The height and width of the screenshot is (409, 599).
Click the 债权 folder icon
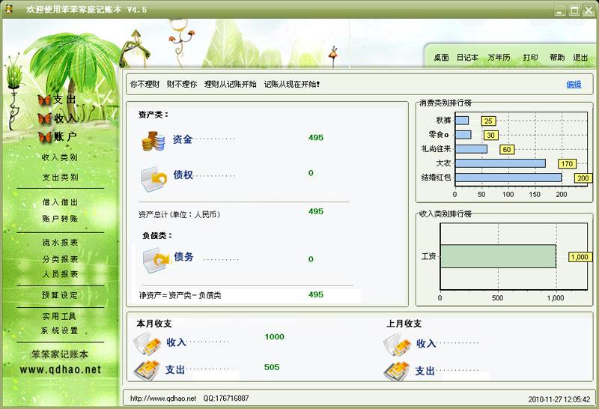[x=153, y=178]
